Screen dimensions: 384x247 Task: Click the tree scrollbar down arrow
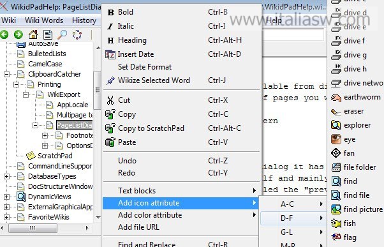tap(98, 218)
